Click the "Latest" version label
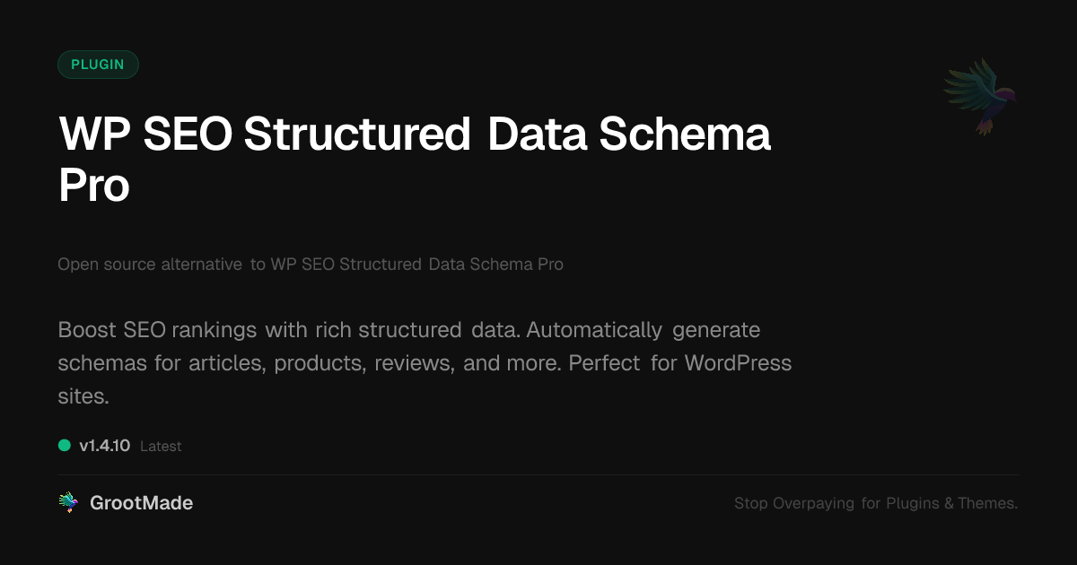Image resolution: width=1077 pixels, height=565 pixels. (x=161, y=447)
